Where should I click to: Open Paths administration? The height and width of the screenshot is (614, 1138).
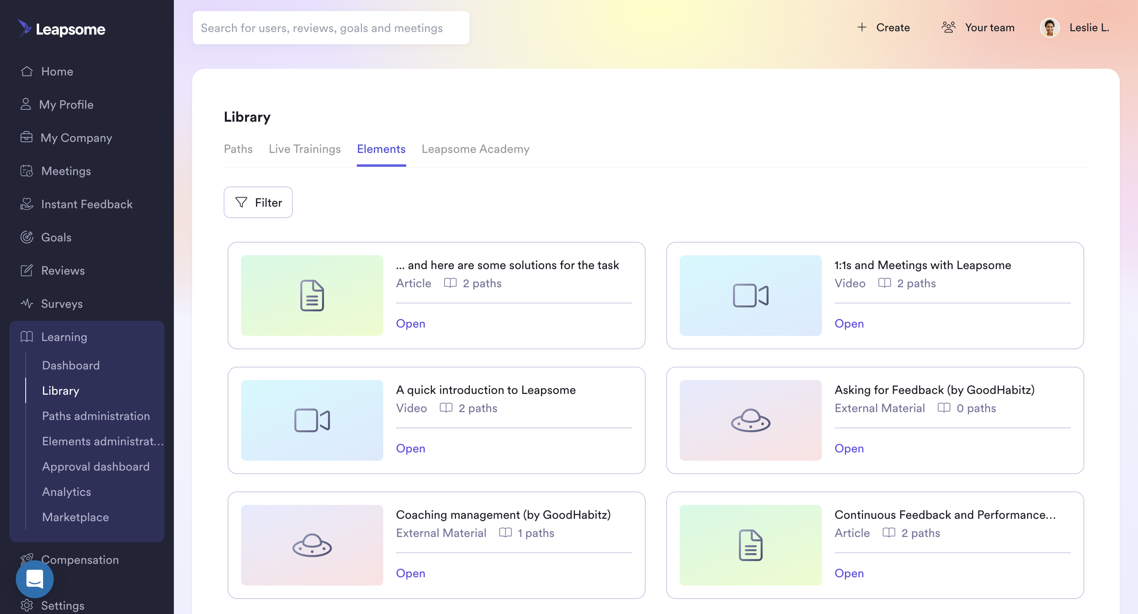tap(96, 415)
